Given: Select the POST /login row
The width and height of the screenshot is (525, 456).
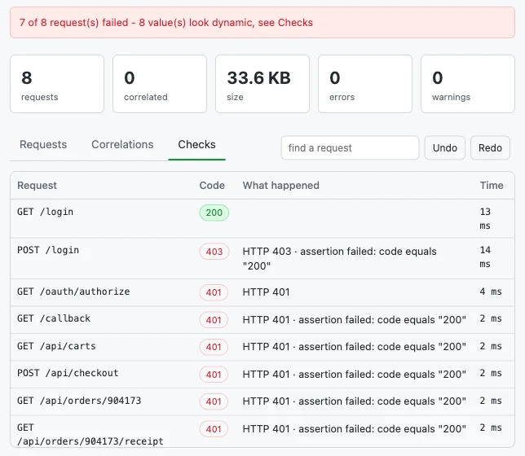Looking at the screenshot, I should tap(262, 258).
